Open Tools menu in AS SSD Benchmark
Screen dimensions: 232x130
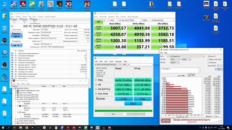(111, 61)
